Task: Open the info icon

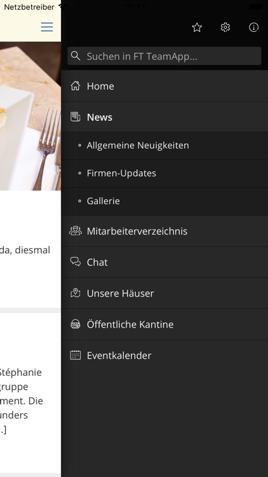Action: coord(254,27)
